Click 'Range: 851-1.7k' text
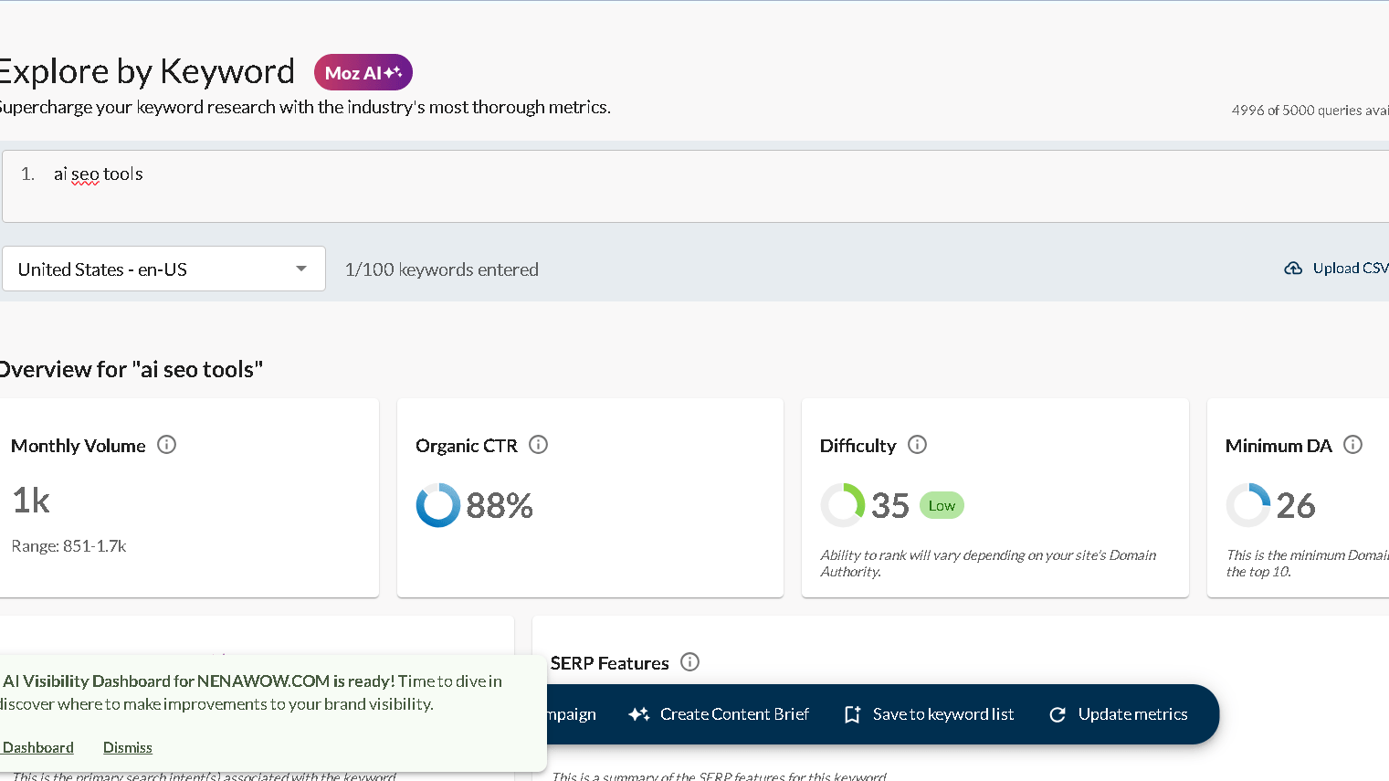 pos(68,546)
